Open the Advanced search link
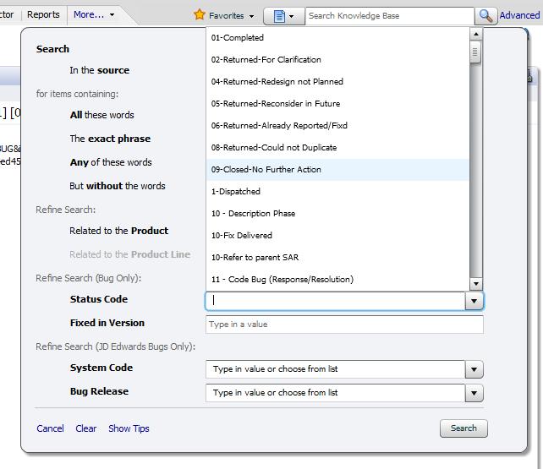 pos(519,15)
